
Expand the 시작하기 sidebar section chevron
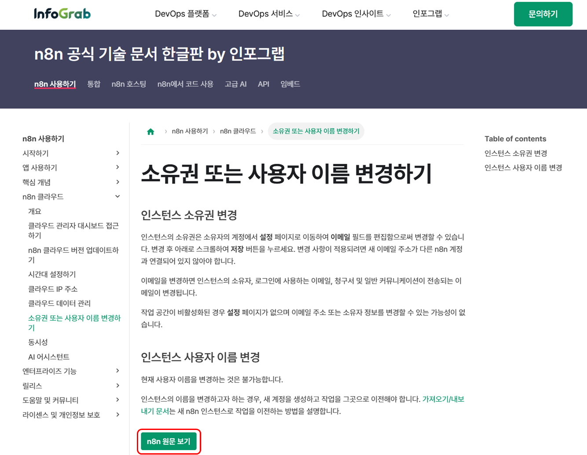[117, 153]
